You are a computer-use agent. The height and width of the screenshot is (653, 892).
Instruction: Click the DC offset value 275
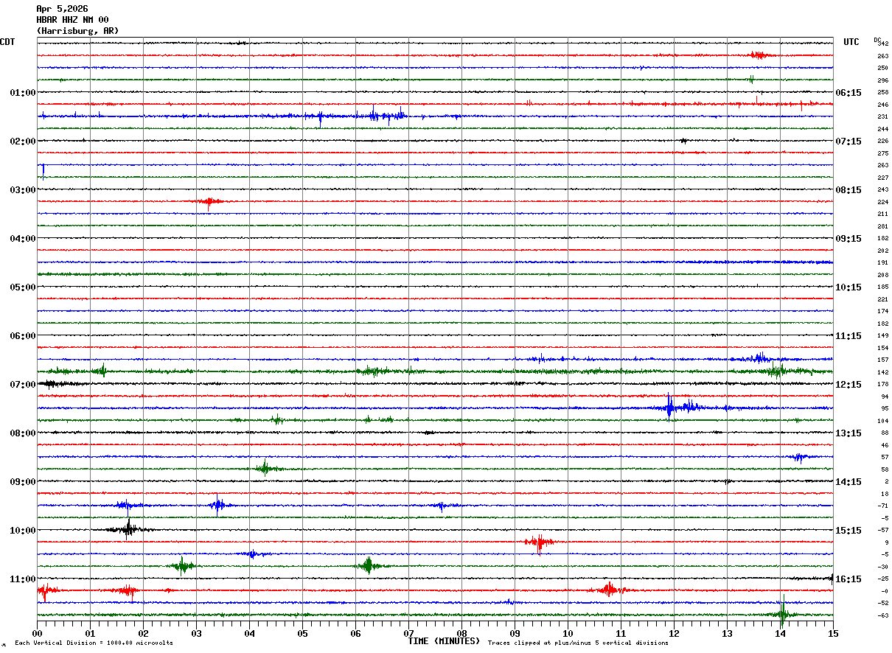883,153
